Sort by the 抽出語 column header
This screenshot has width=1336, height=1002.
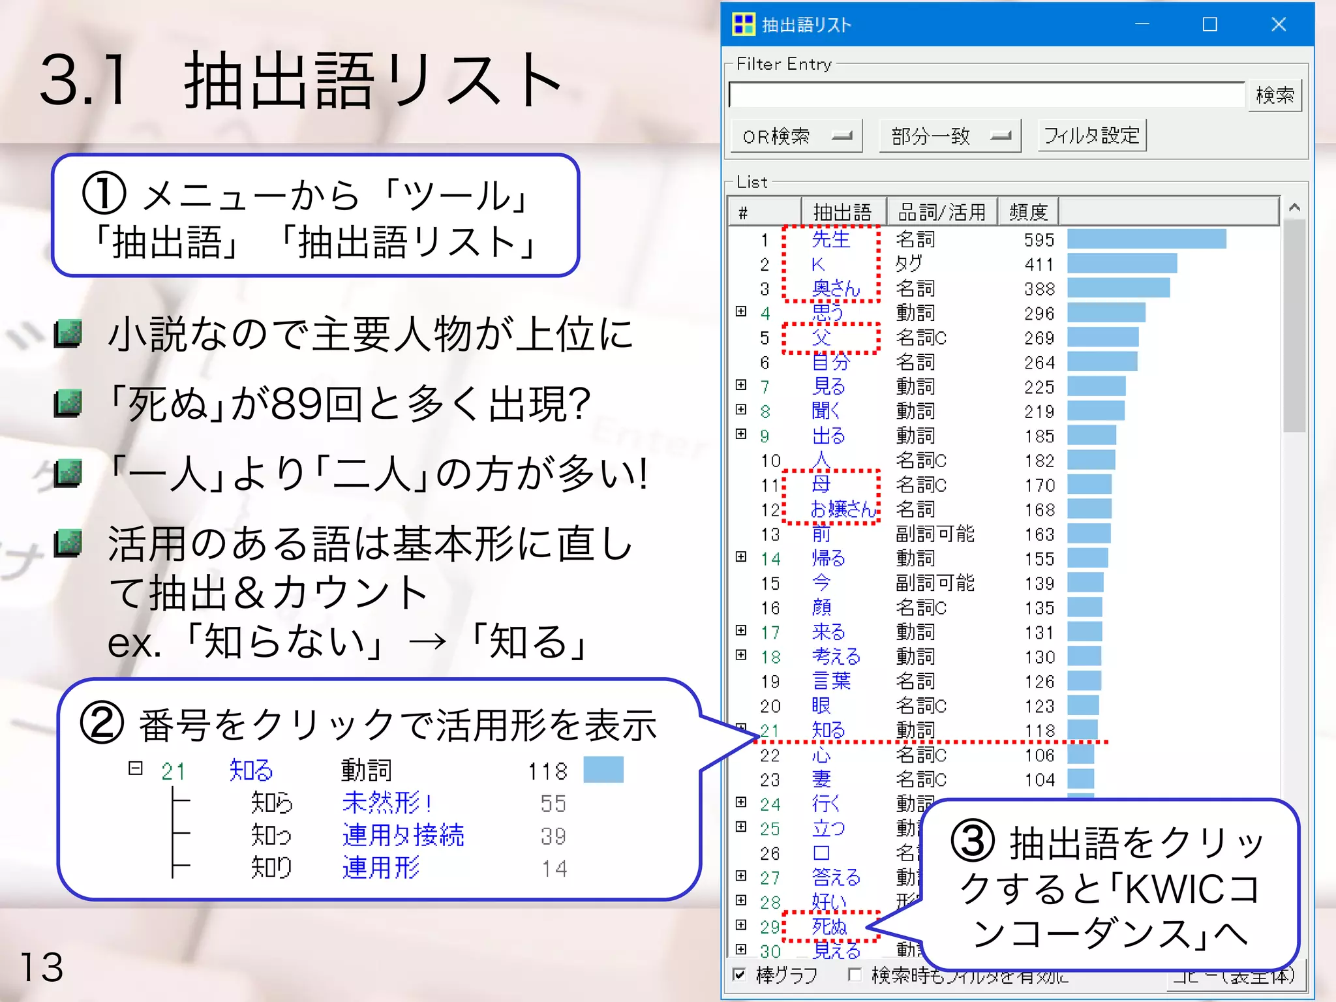point(843,212)
